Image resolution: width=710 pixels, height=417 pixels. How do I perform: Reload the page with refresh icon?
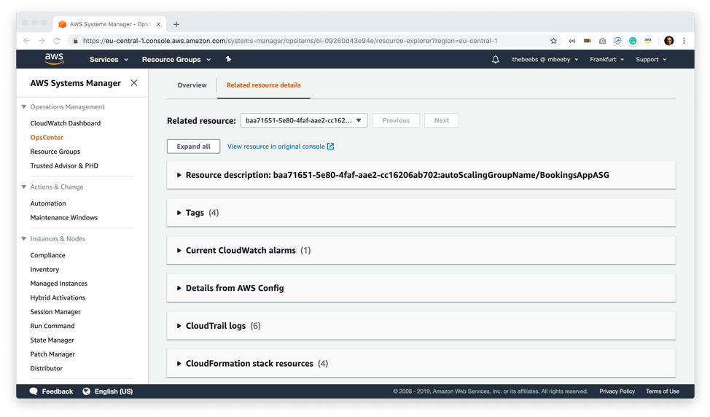coord(57,41)
